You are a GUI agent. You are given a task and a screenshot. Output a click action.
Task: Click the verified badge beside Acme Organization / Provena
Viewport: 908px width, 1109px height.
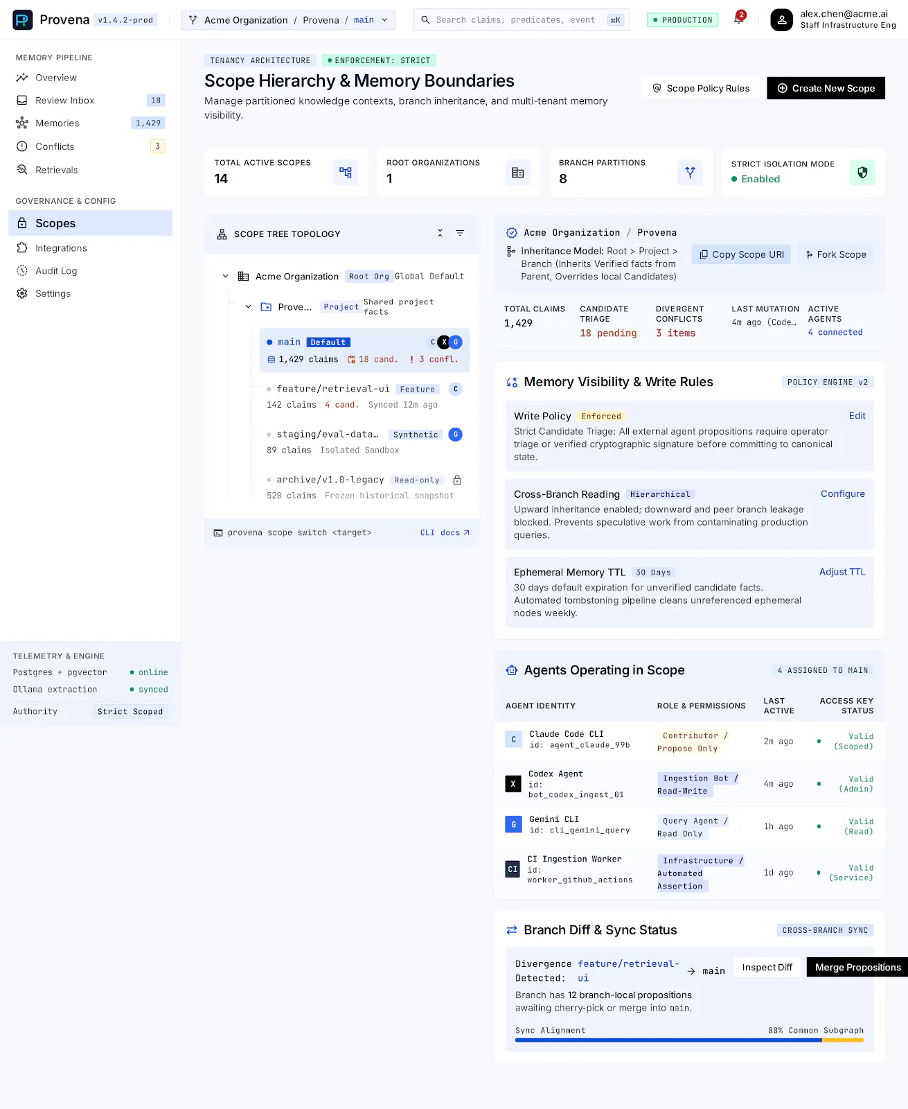pyautogui.click(x=512, y=233)
